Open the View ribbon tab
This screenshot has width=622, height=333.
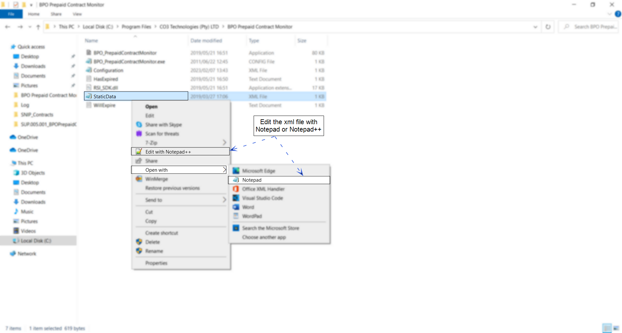tap(77, 14)
